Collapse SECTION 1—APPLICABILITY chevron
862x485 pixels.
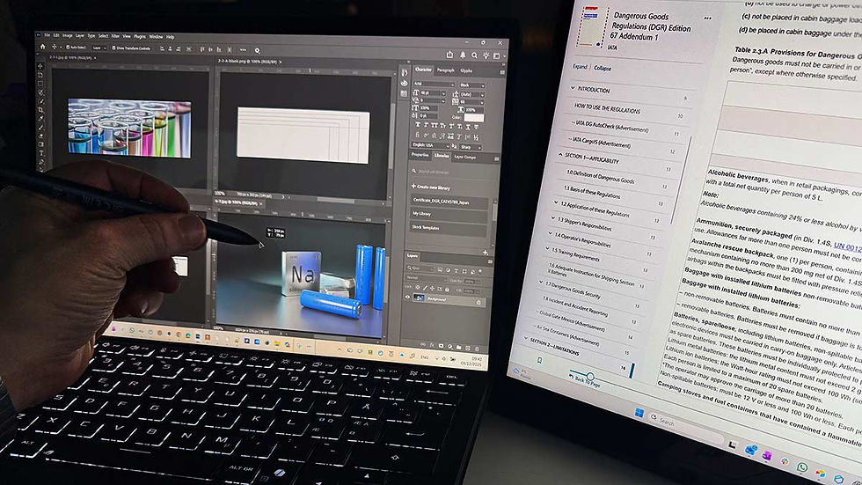click(560, 155)
